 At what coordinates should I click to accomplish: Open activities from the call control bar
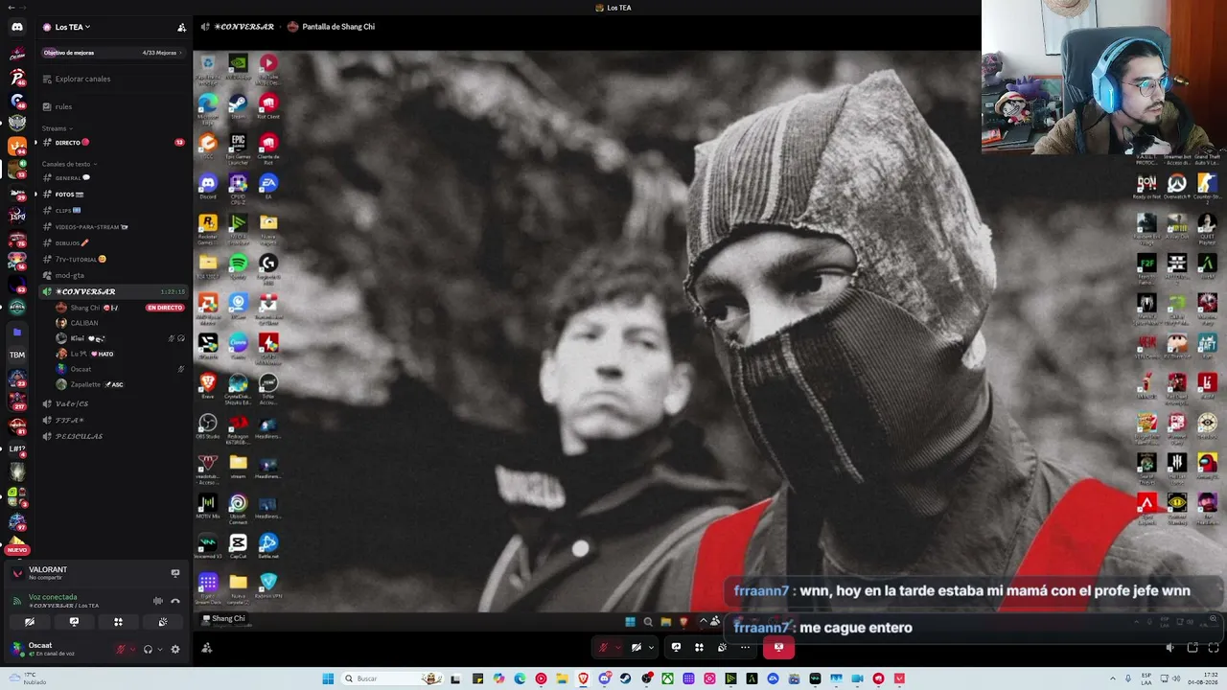[x=699, y=647]
